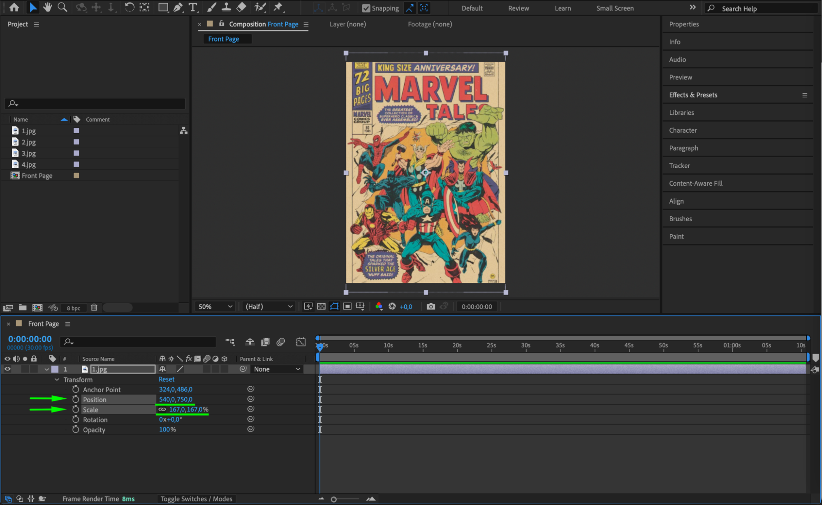Image resolution: width=822 pixels, height=505 pixels.
Task: Collapse the Transform property group
Action: coord(57,380)
